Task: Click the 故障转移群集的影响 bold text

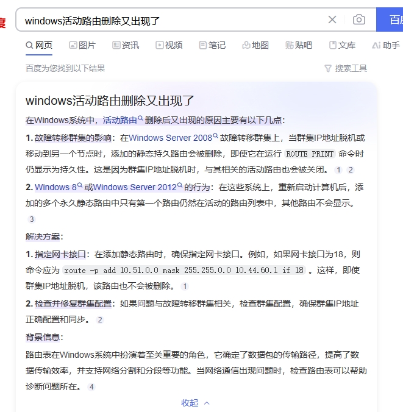Action: (73, 138)
